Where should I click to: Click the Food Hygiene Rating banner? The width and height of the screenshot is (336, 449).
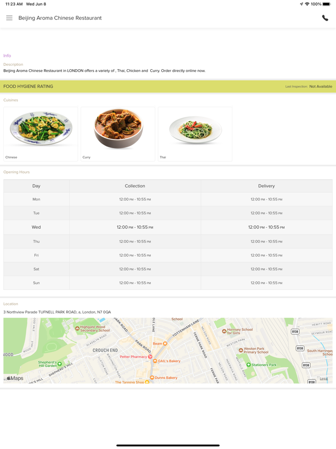coord(168,86)
